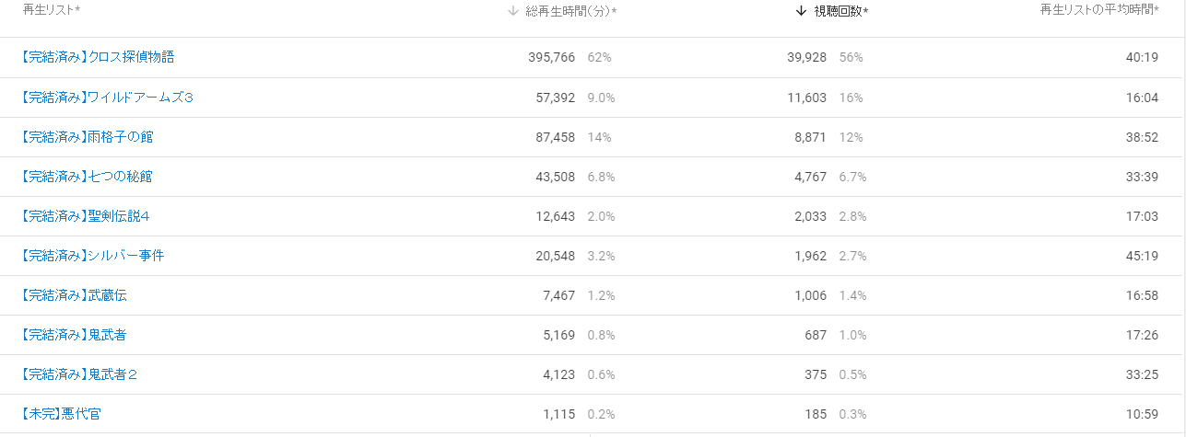Sort by 総再生時間(分) column header
The width and height of the screenshot is (1186, 437).
pyautogui.click(x=570, y=10)
